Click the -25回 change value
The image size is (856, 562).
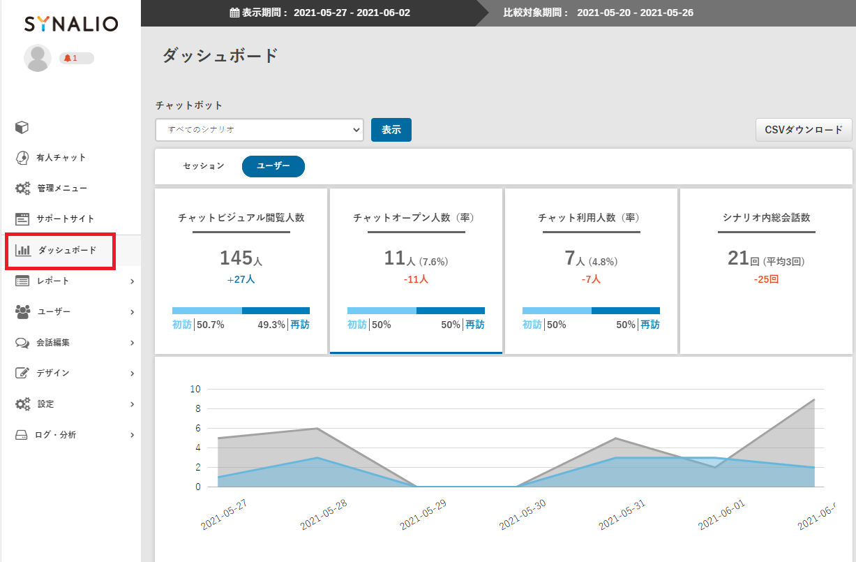tap(766, 279)
